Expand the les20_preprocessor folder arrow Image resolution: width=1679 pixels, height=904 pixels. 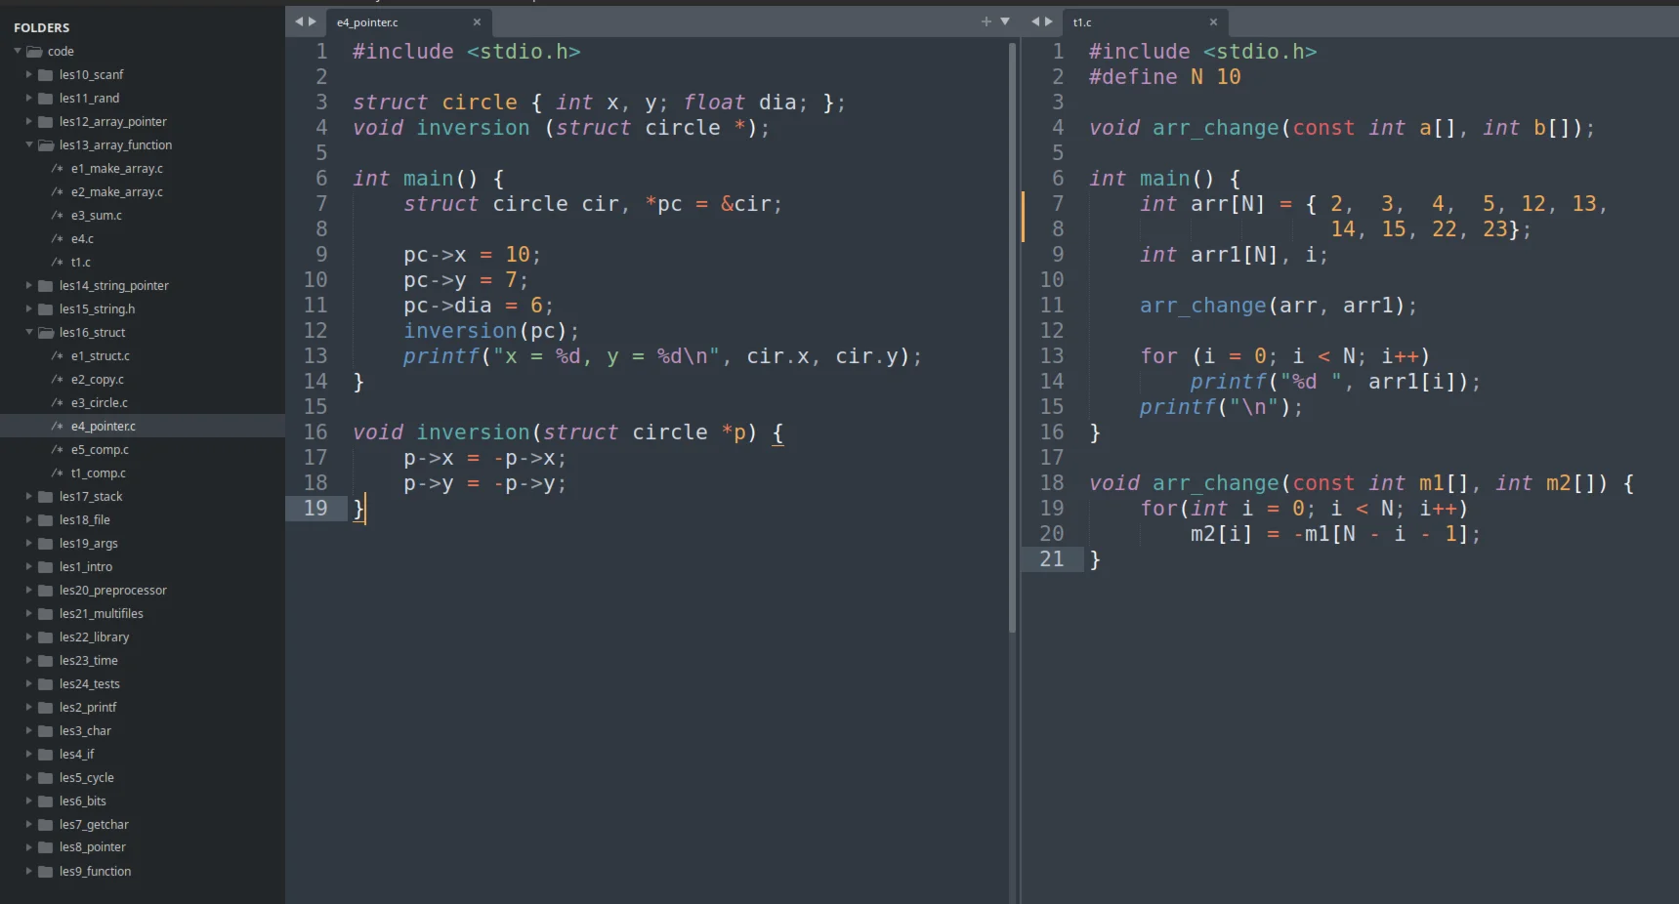[29, 591]
